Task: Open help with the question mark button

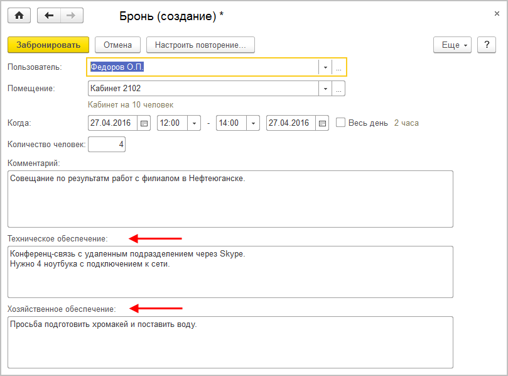Action: pyautogui.click(x=487, y=45)
